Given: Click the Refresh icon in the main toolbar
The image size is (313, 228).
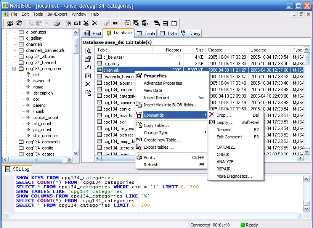Looking at the screenshot, I should tap(106, 23).
